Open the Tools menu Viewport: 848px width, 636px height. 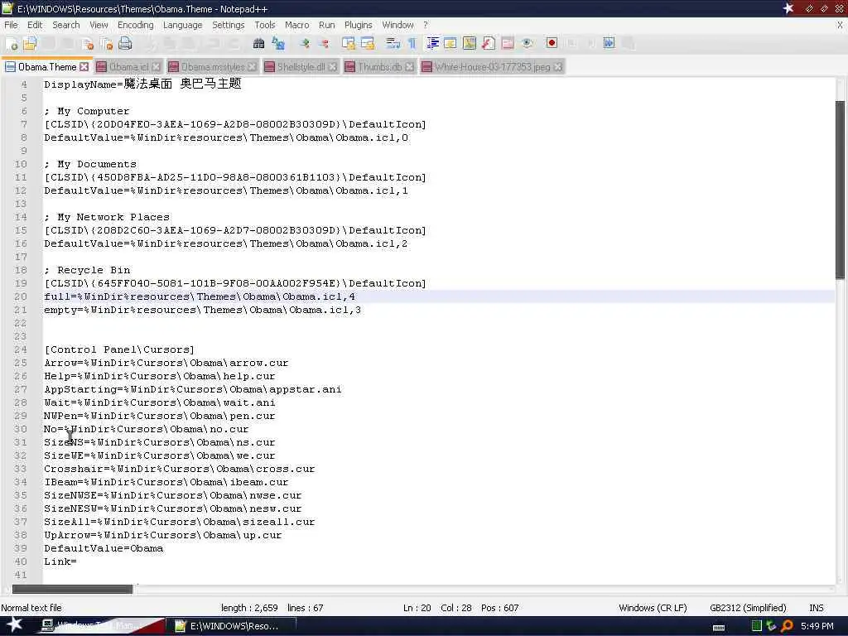[x=264, y=25]
